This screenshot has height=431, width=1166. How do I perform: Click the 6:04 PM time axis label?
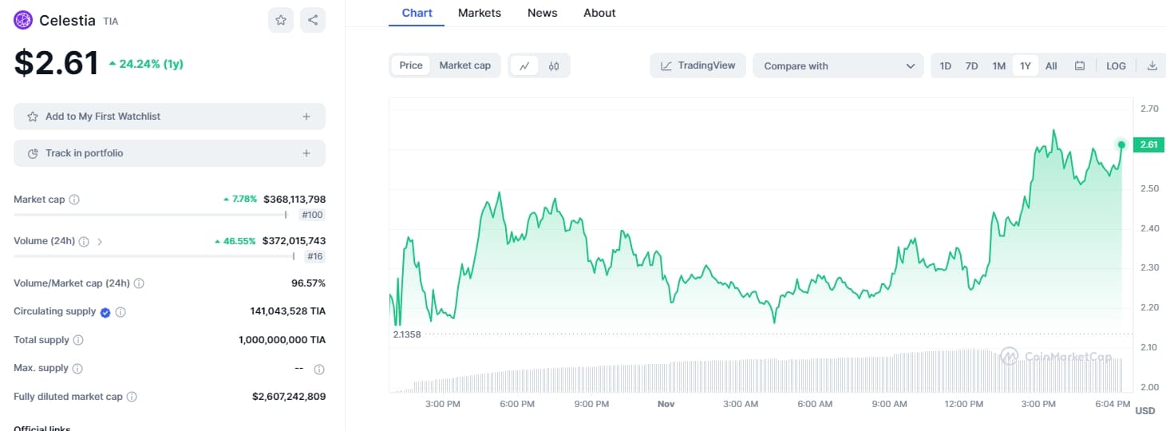pyautogui.click(x=1113, y=404)
